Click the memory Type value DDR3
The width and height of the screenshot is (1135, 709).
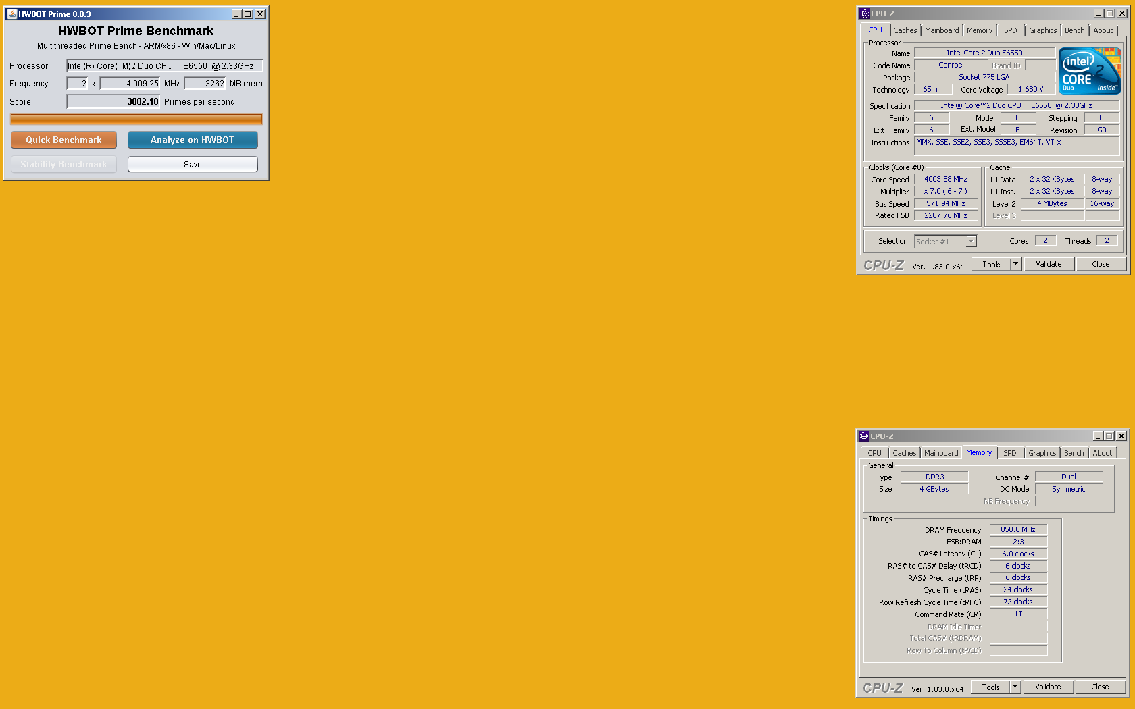coord(934,477)
